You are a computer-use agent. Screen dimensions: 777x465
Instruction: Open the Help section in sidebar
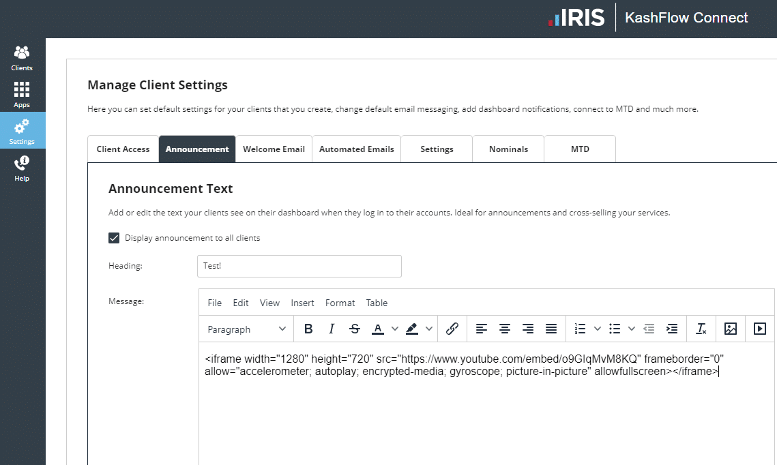pyautogui.click(x=22, y=168)
